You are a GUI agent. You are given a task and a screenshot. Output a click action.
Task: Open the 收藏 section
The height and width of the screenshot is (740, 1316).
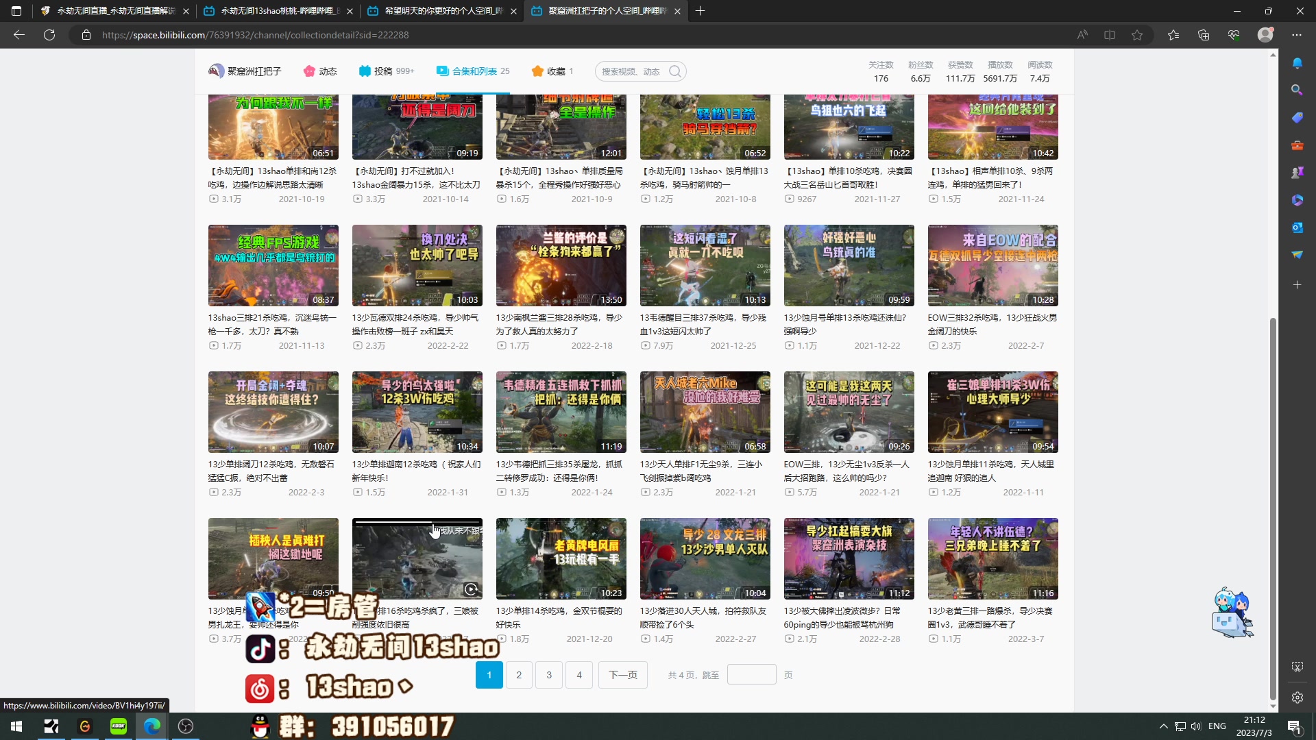[552, 71]
